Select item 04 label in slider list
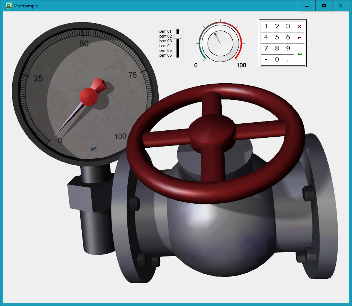The height and width of the screenshot is (306, 352). click(165, 46)
